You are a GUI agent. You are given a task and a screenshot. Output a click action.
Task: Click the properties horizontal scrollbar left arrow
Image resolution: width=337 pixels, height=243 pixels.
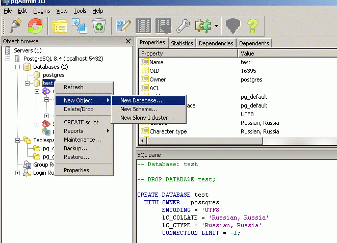coord(142,141)
